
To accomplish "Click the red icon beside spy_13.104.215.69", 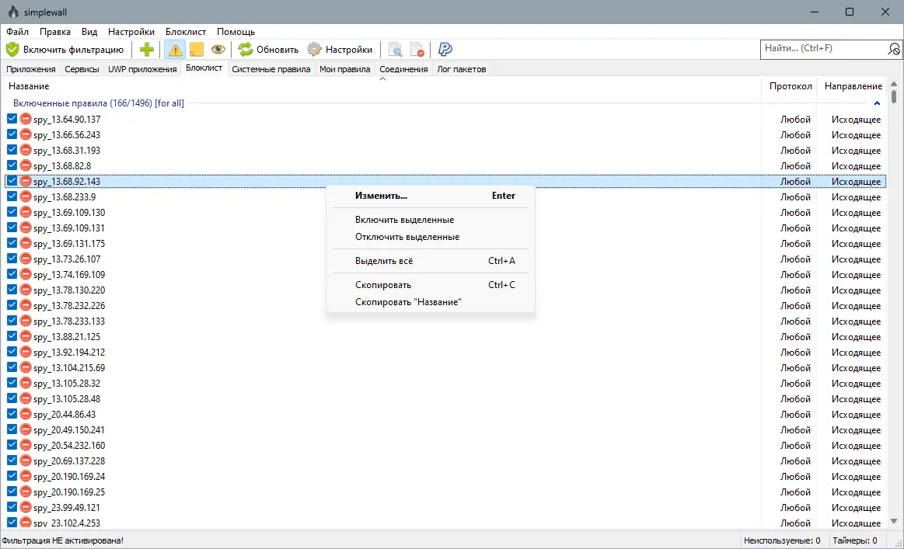I will coord(26,367).
